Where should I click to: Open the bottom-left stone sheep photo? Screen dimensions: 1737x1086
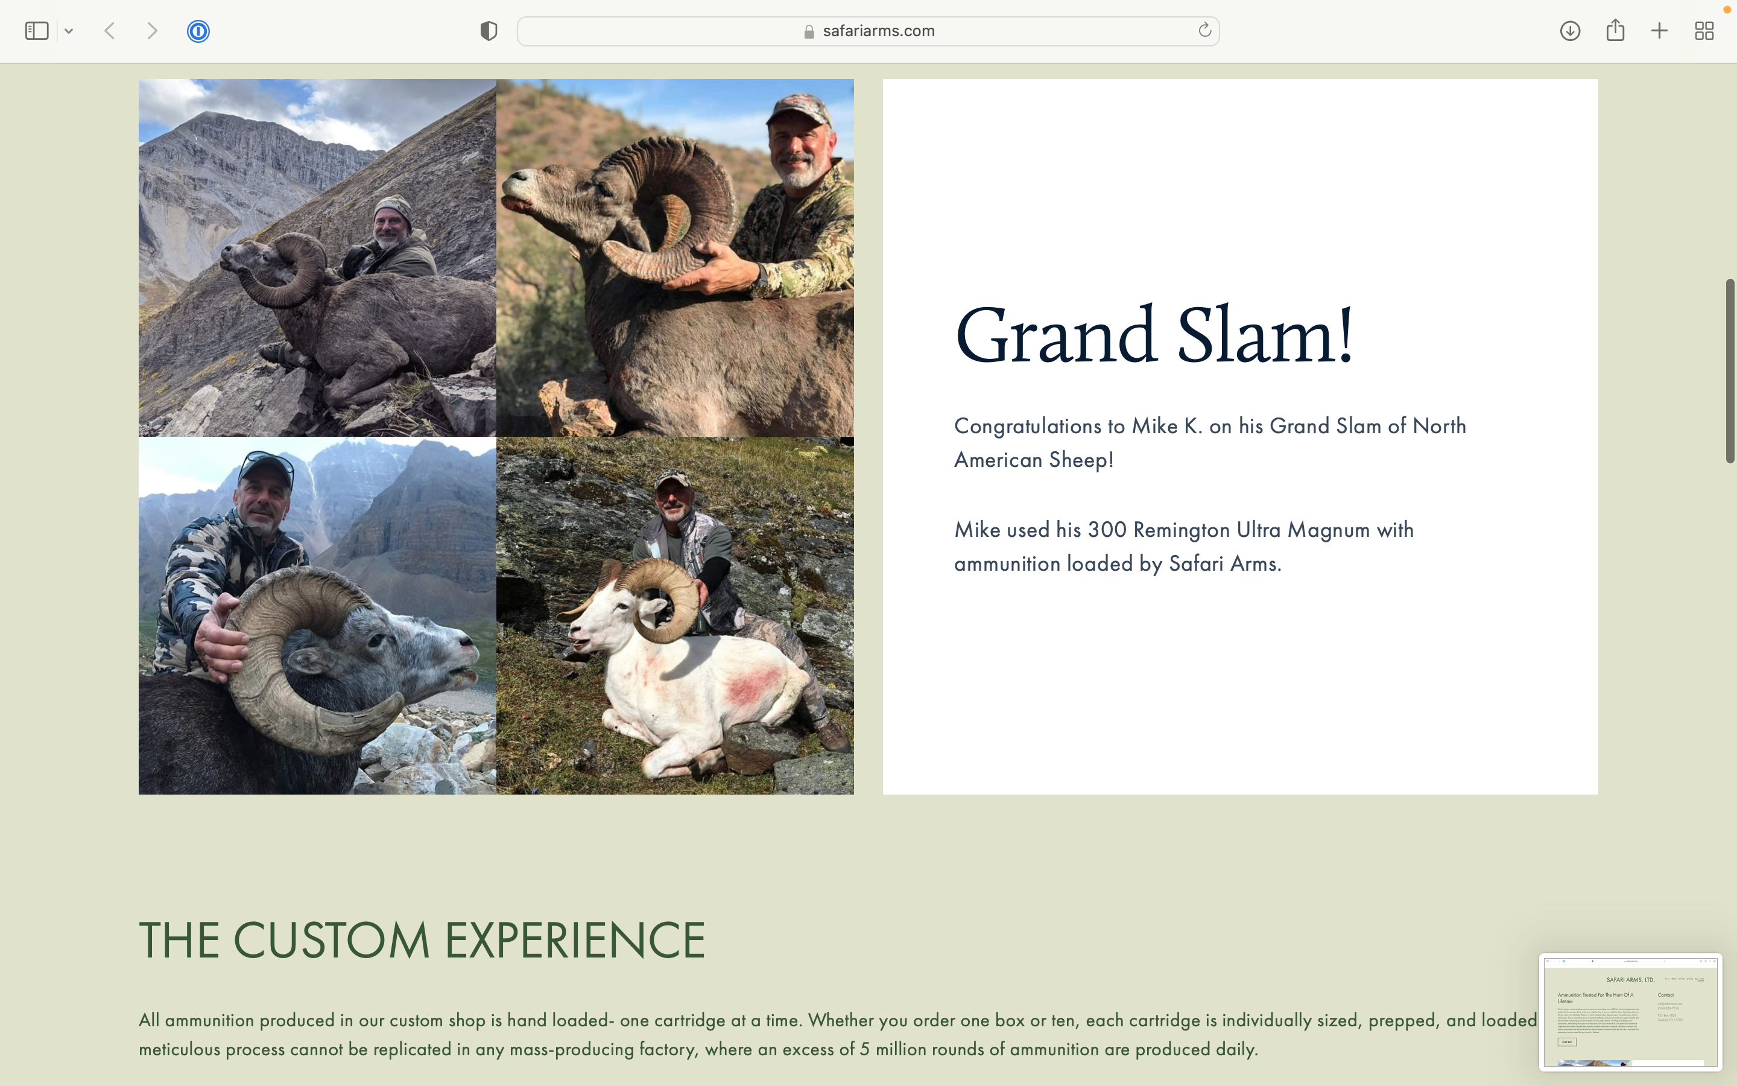(x=317, y=615)
